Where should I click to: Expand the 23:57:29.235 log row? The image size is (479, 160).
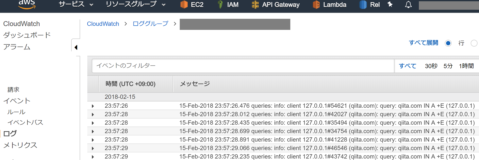click(x=93, y=157)
